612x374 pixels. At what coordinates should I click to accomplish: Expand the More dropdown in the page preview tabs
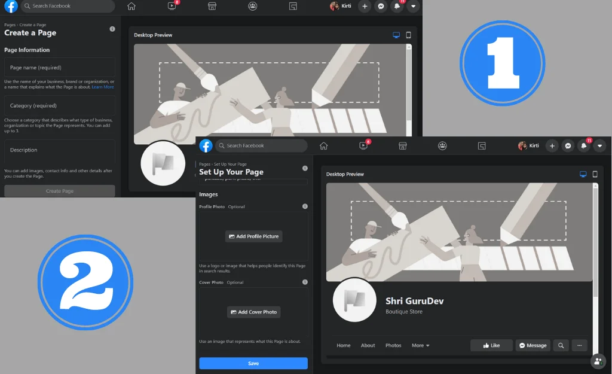pos(420,345)
